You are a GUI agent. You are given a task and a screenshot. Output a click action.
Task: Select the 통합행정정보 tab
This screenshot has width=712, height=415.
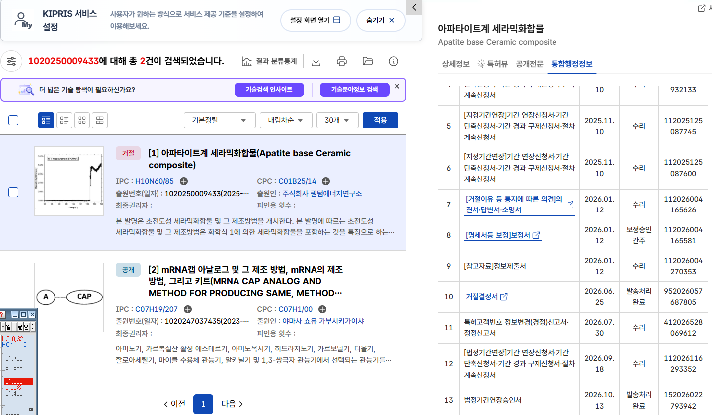(572, 64)
